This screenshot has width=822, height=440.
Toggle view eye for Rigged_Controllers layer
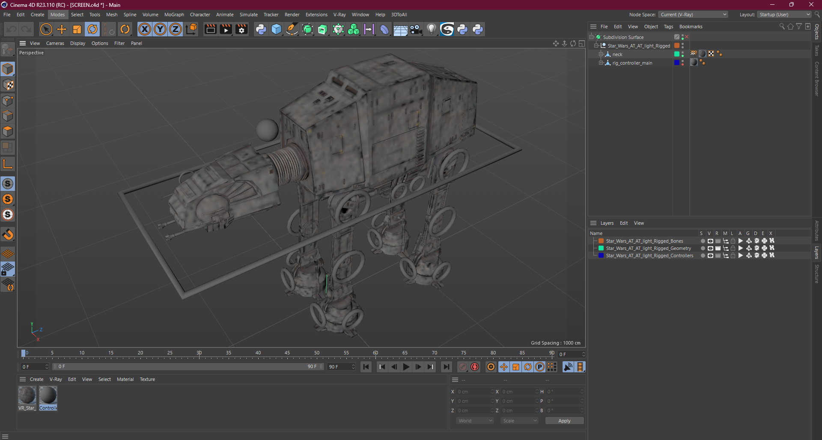(710, 256)
